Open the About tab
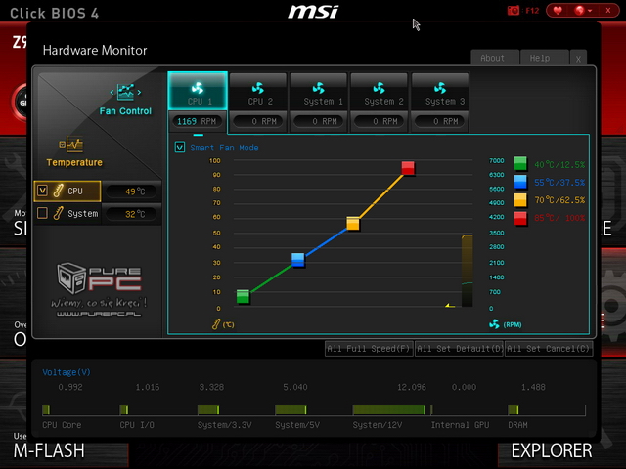 pyautogui.click(x=495, y=58)
